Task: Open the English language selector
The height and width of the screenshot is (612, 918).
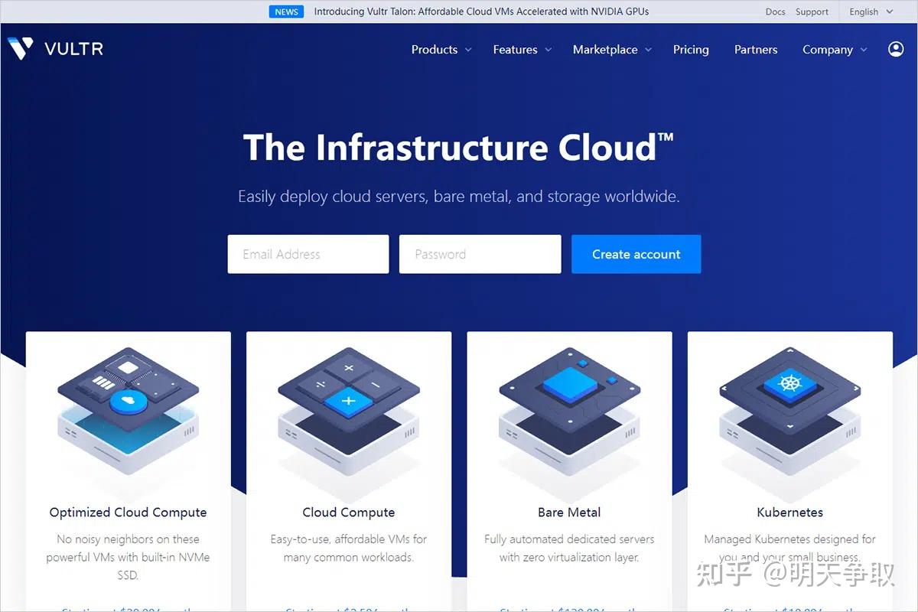Action: pyautogui.click(x=871, y=11)
